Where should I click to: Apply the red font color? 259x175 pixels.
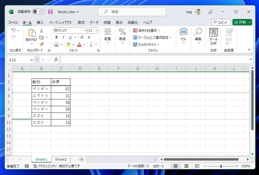[x=79, y=44]
